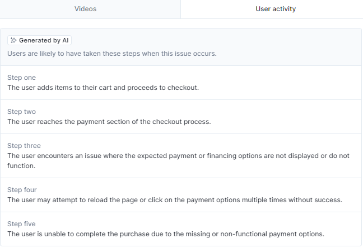Screen dimensions: 363x248
Task: Click the header panel beside the AI badge
Action: (215, 40)
